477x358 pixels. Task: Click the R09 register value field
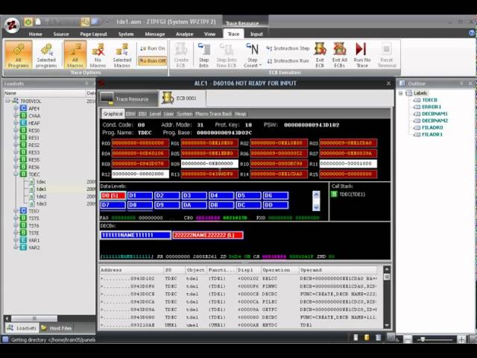209,164
